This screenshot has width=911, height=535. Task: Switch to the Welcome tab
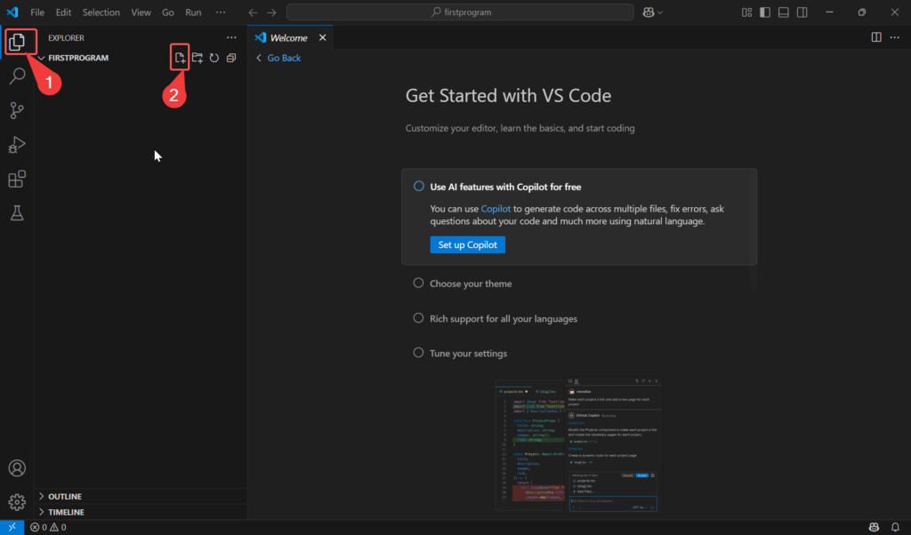point(289,37)
